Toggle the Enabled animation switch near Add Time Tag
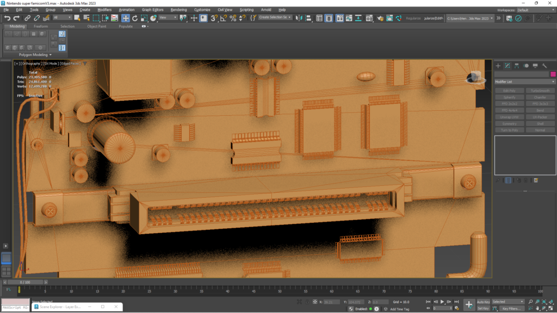Viewport: 557px width, 313px height. click(x=370, y=309)
